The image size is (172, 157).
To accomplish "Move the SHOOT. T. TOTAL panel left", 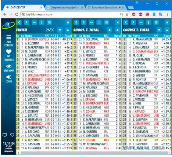I will coord(76,22).
